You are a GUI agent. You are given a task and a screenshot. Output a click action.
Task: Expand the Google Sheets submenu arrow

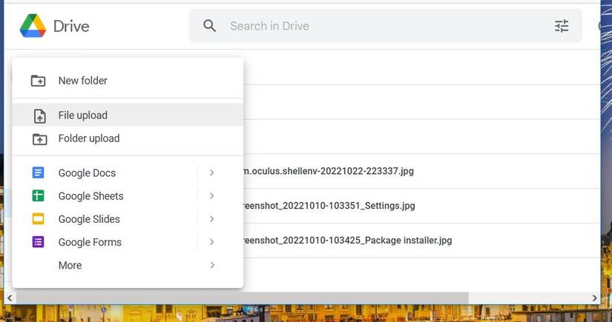212,195
